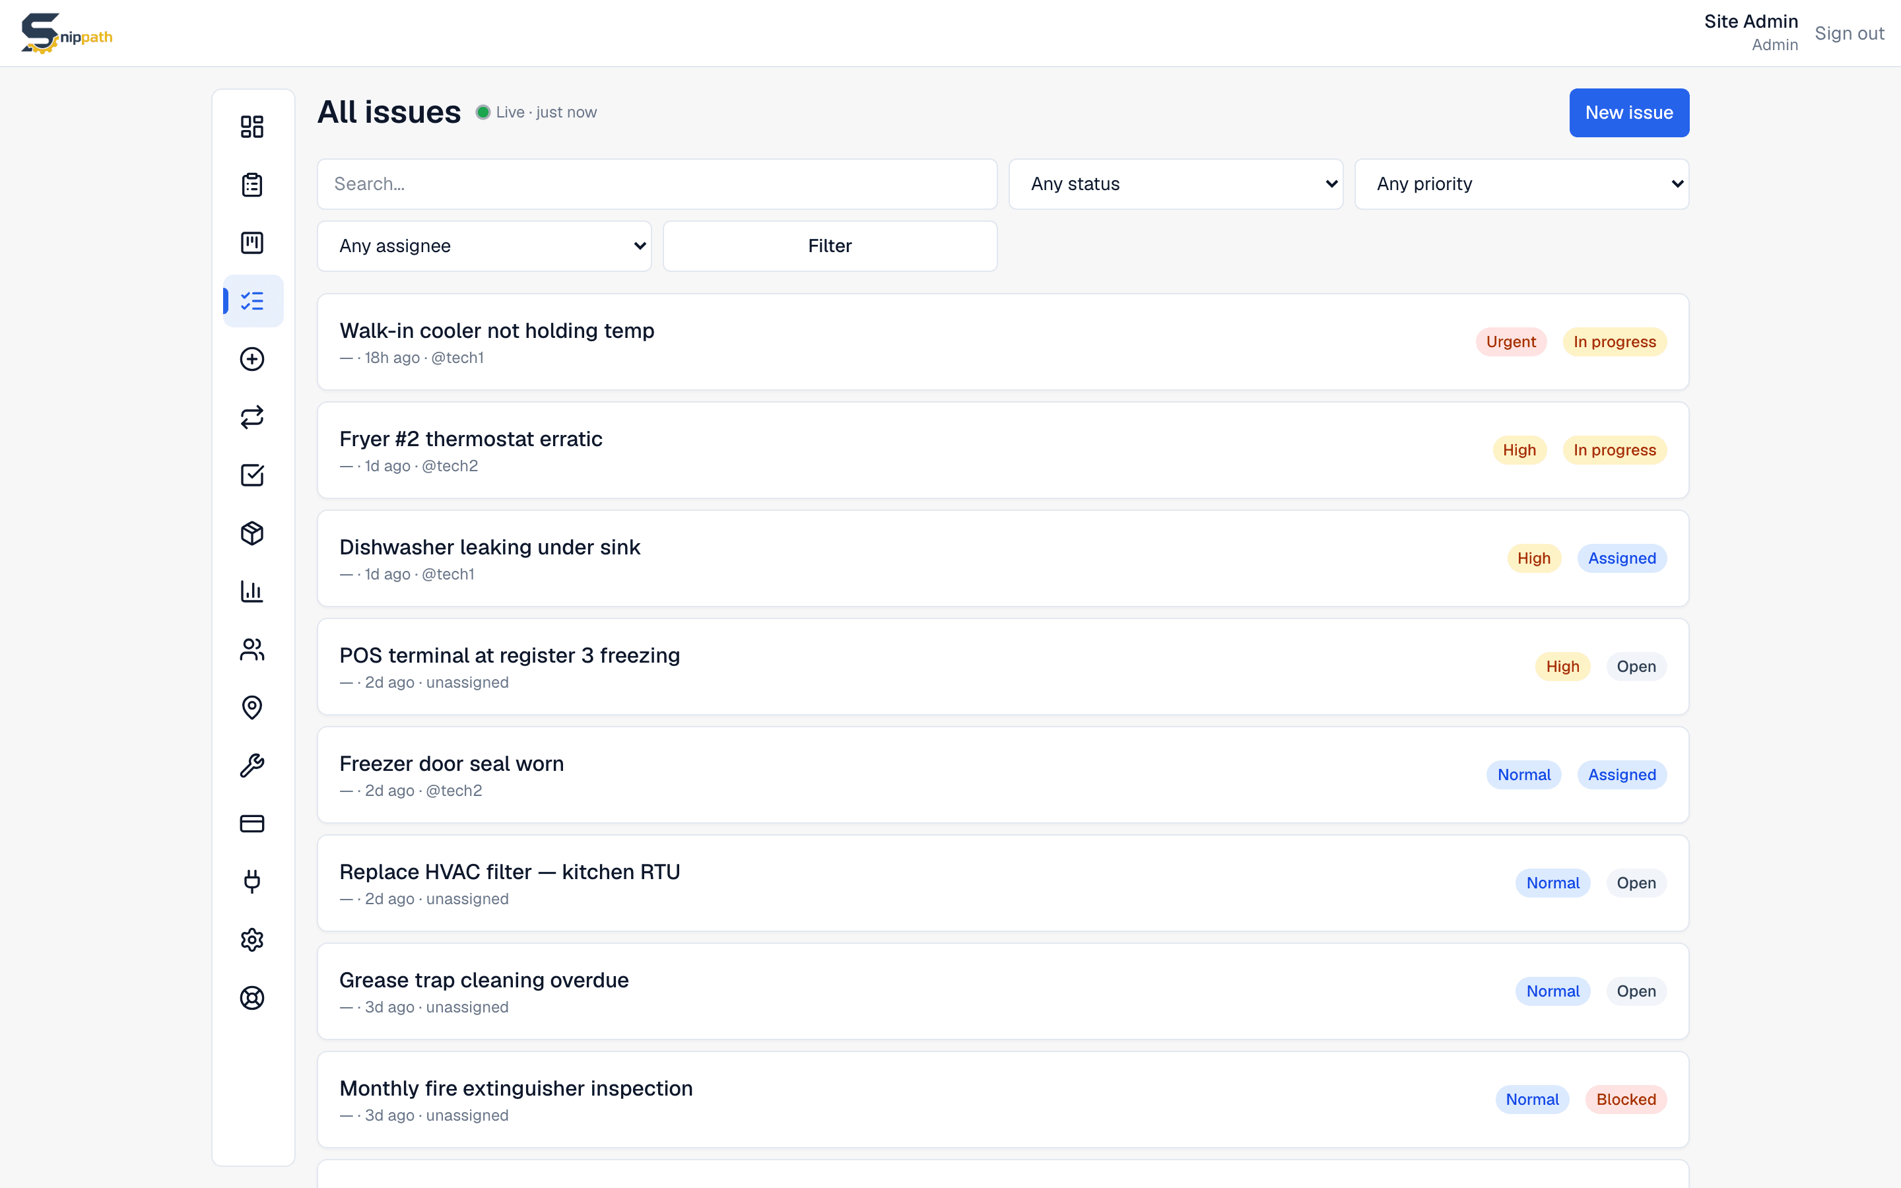Image resolution: width=1901 pixels, height=1188 pixels.
Task: Open Grease trap cleaning overdue issue
Action: click(x=1003, y=991)
